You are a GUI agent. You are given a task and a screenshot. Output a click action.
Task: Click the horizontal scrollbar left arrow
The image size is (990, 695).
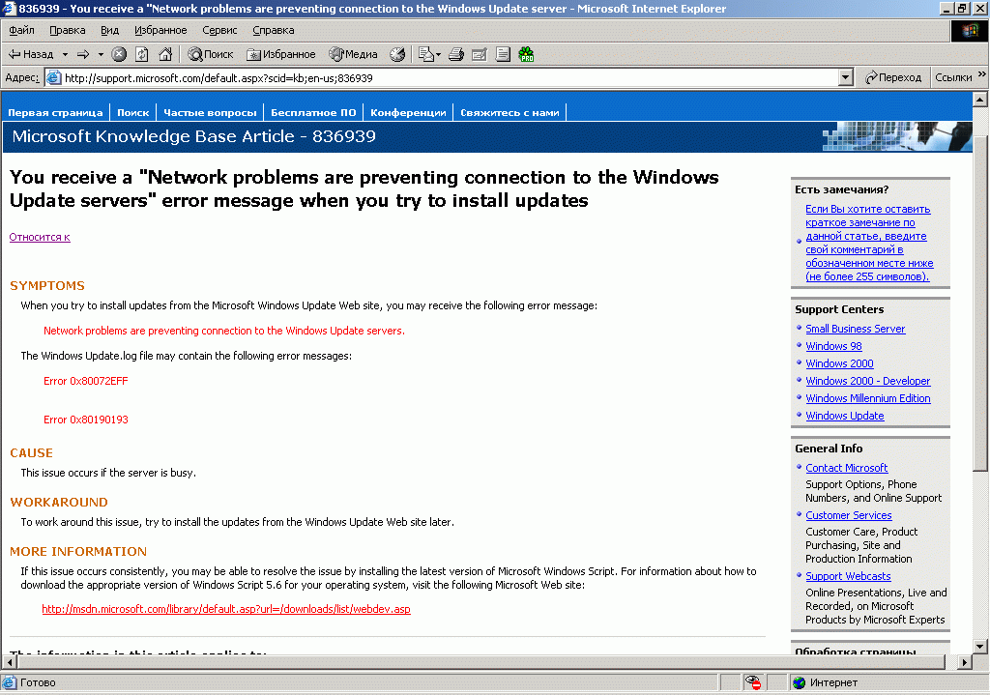coord(10,661)
